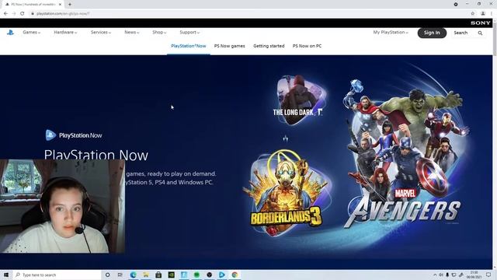Open the green Spotify taskbar icon
Image resolution: width=497 pixels, height=280 pixels.
196,275
